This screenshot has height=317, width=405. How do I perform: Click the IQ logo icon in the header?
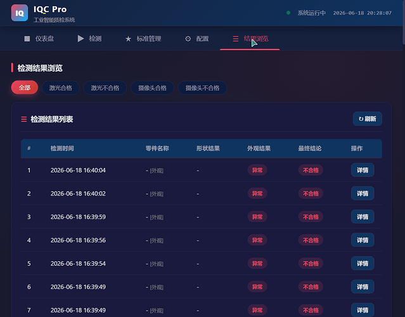tap(20, 13)
